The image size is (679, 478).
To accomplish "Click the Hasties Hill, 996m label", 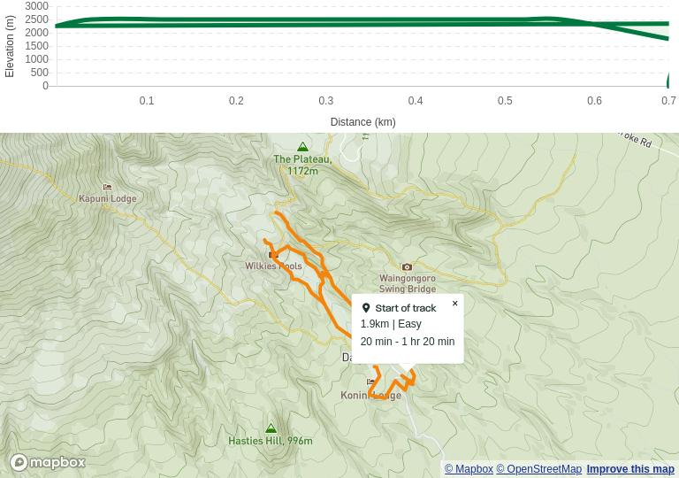I will [271, 441].
